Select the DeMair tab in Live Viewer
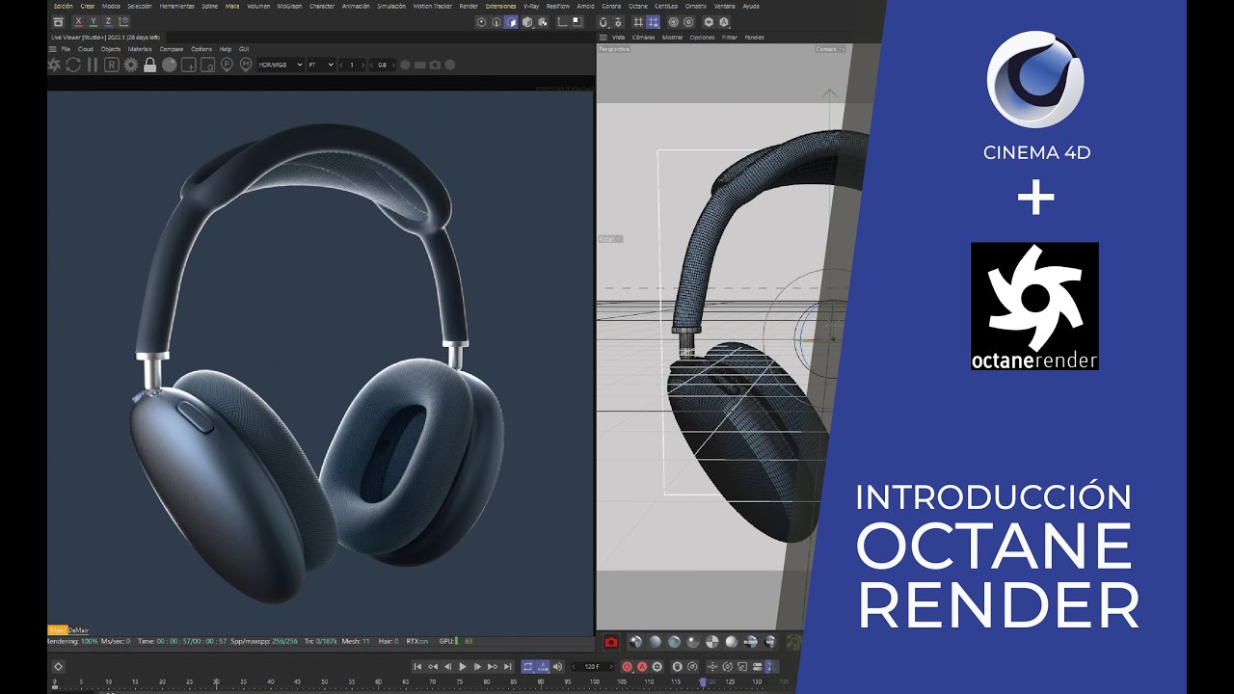This screenshot has width=1234, height=694. tap(77, 629)
